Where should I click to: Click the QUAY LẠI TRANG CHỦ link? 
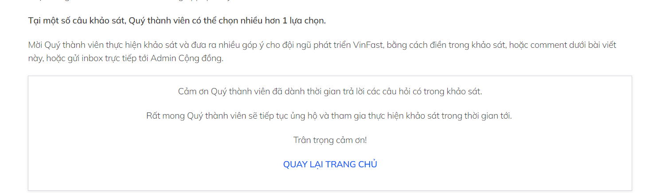tap(330, 164)
